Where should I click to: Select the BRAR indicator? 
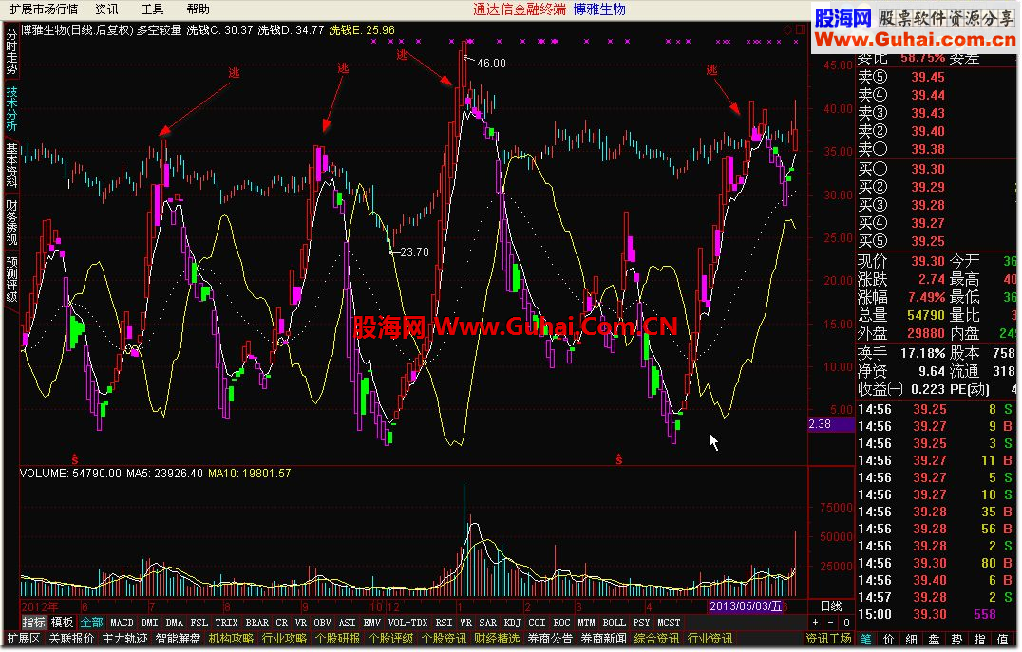point(256,623)
